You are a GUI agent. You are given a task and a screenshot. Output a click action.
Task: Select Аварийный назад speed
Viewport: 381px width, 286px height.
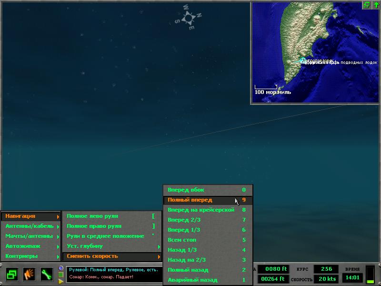(208, 280)
